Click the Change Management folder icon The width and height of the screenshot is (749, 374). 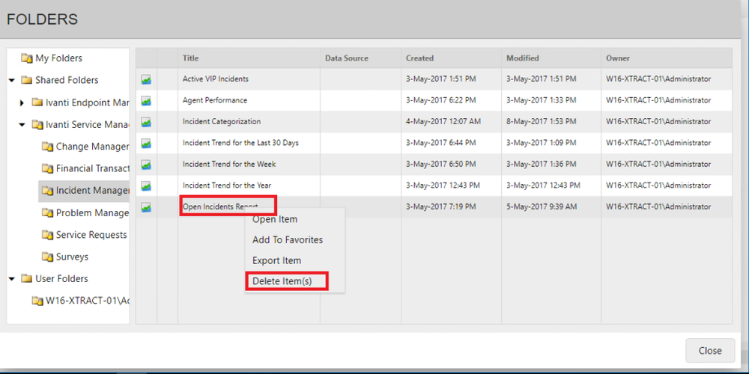47,147
